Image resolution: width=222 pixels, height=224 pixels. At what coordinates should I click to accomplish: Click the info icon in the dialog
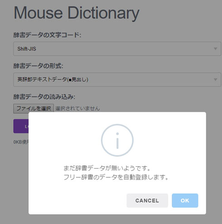117,140
